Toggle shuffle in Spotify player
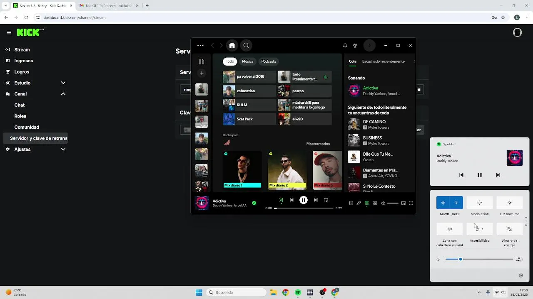This screenshot has height=299, width=533. coord(281,200)
